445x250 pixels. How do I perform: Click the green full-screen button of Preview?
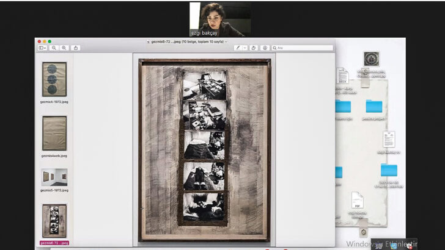pos(50,41)
